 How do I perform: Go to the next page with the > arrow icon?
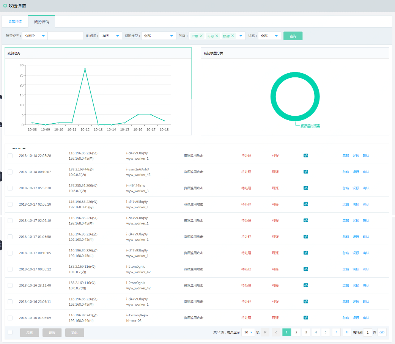(x=336, y=332)
